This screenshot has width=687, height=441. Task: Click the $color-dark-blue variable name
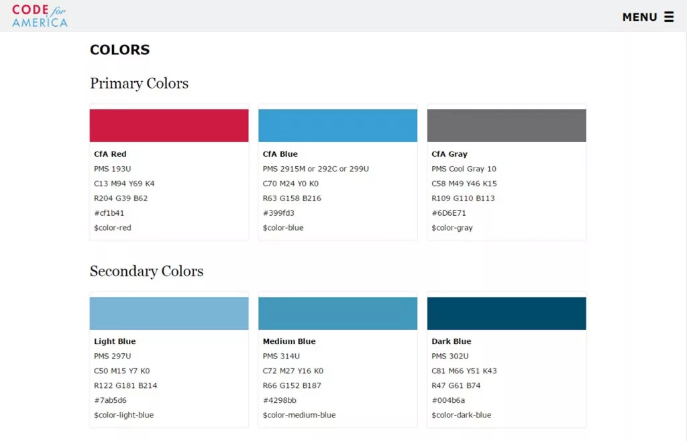(462, 415)
